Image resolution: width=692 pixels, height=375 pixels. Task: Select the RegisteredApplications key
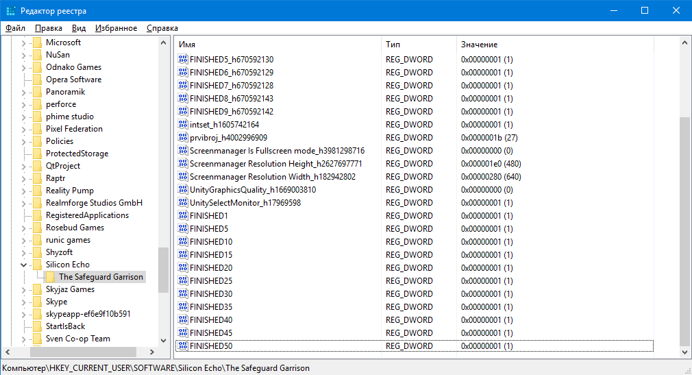click(87, 215)
